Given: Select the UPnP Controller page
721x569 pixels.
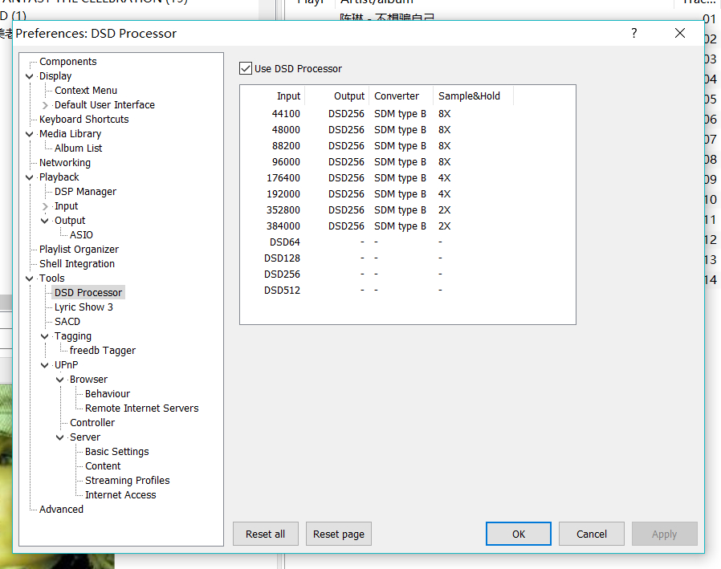Looking at the screenshot, I should [x=92, y=423].
